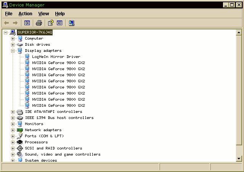This screenshot has height=172, width=244.
Task: Close the Device Manager window
Action: tap(239, 5)
